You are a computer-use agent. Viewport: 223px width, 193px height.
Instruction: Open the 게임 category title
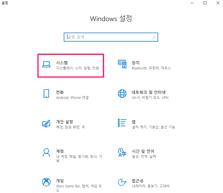[x=60, y=181]
